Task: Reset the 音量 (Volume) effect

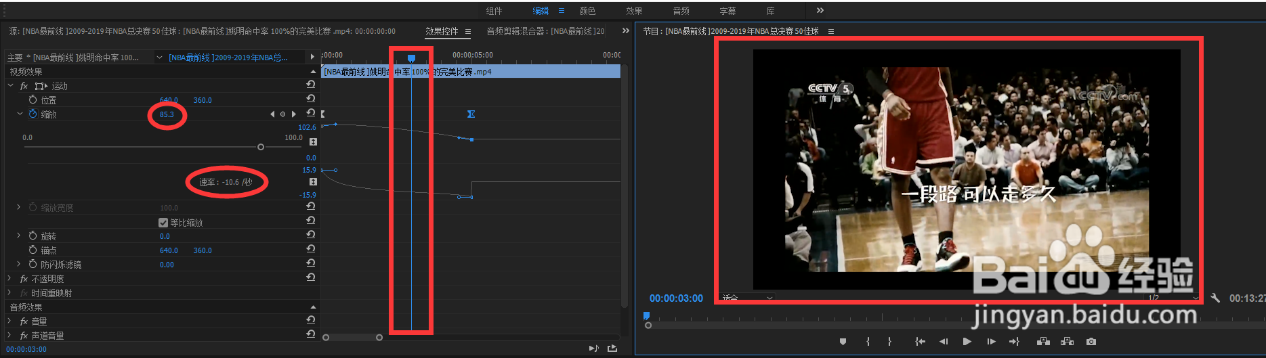Action: point(310,320)
